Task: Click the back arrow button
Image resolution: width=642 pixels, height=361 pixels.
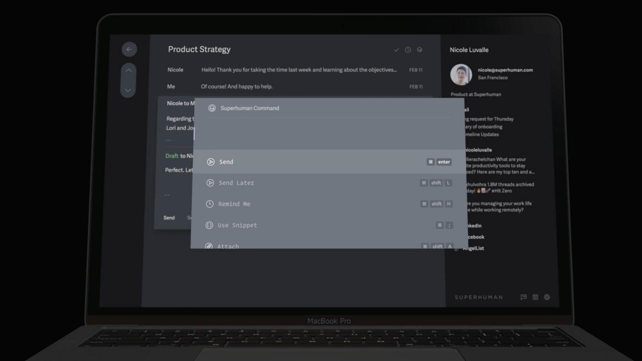Action: click(129, 49)
